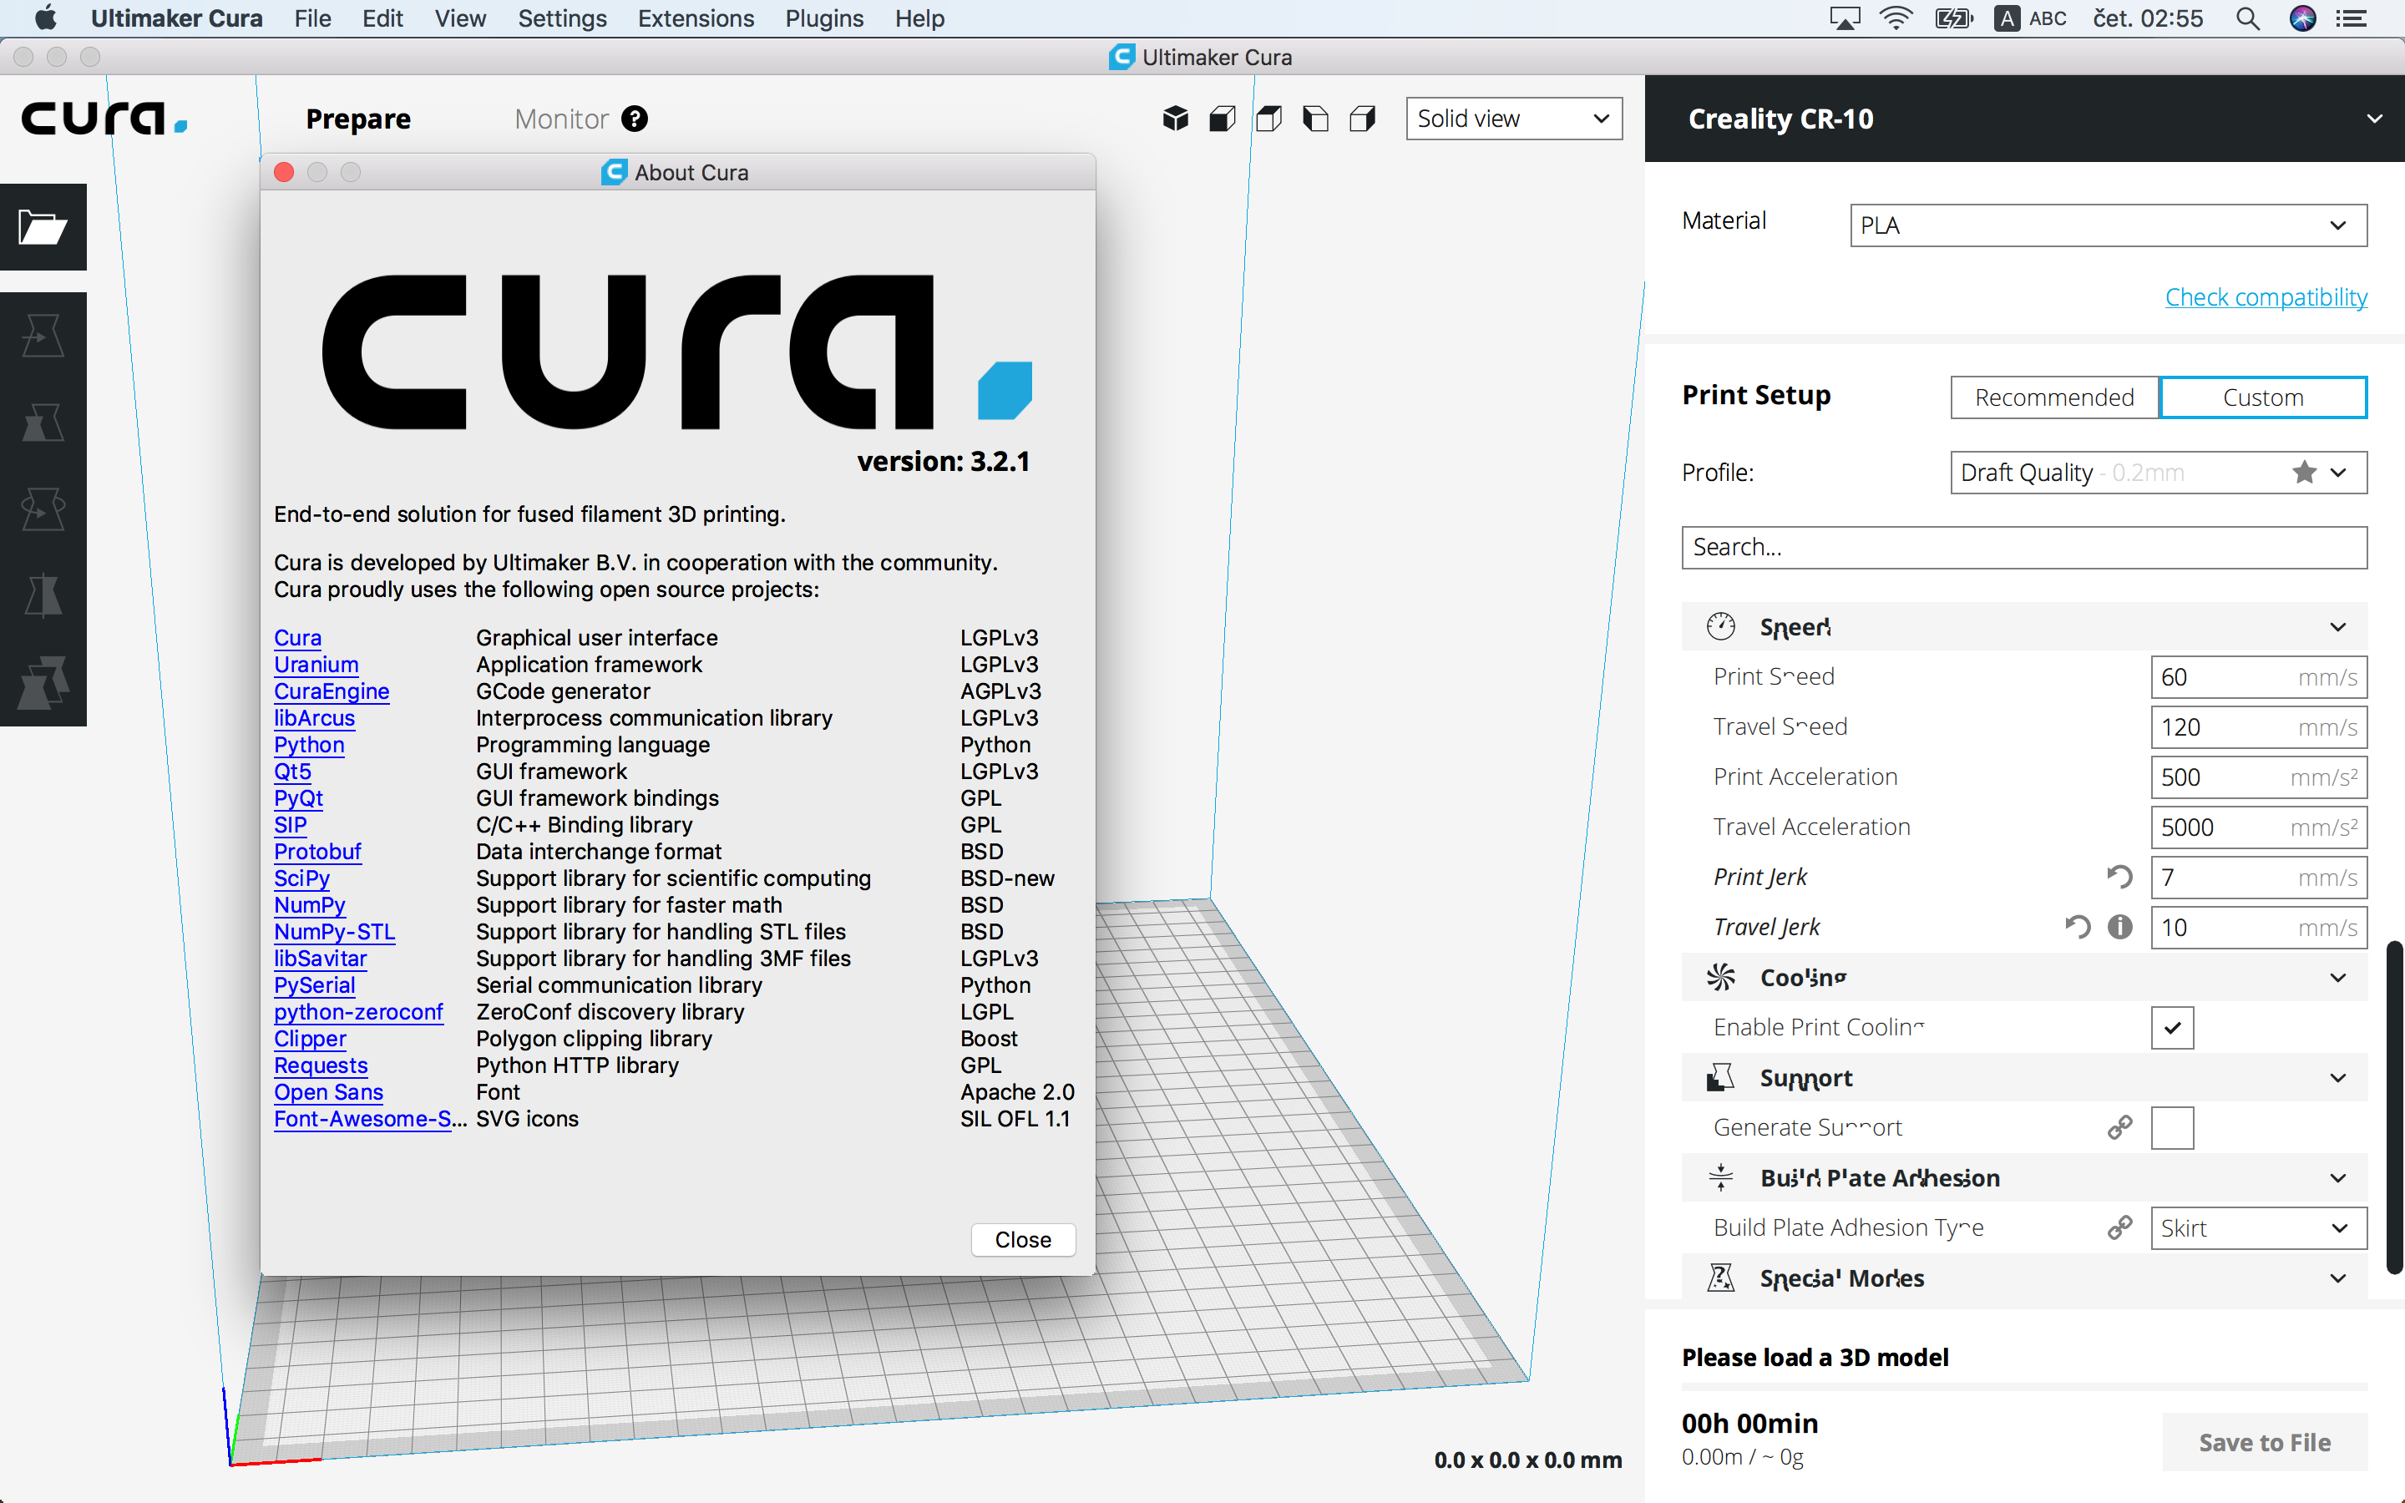The width and height of the screenshot is (2405, 1503).
Task: Click the Open File folder icon
Action: point(43,228)
